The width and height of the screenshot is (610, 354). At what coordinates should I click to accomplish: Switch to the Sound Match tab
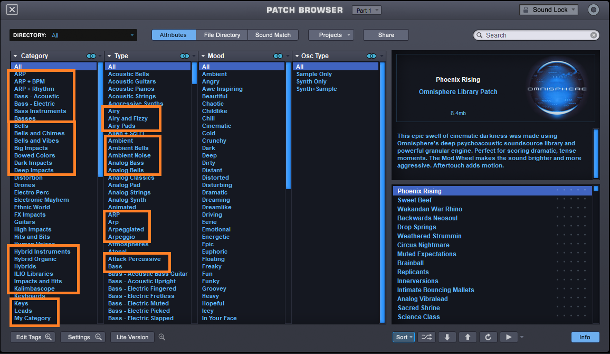pyautogui.click(x=273, y=35)
